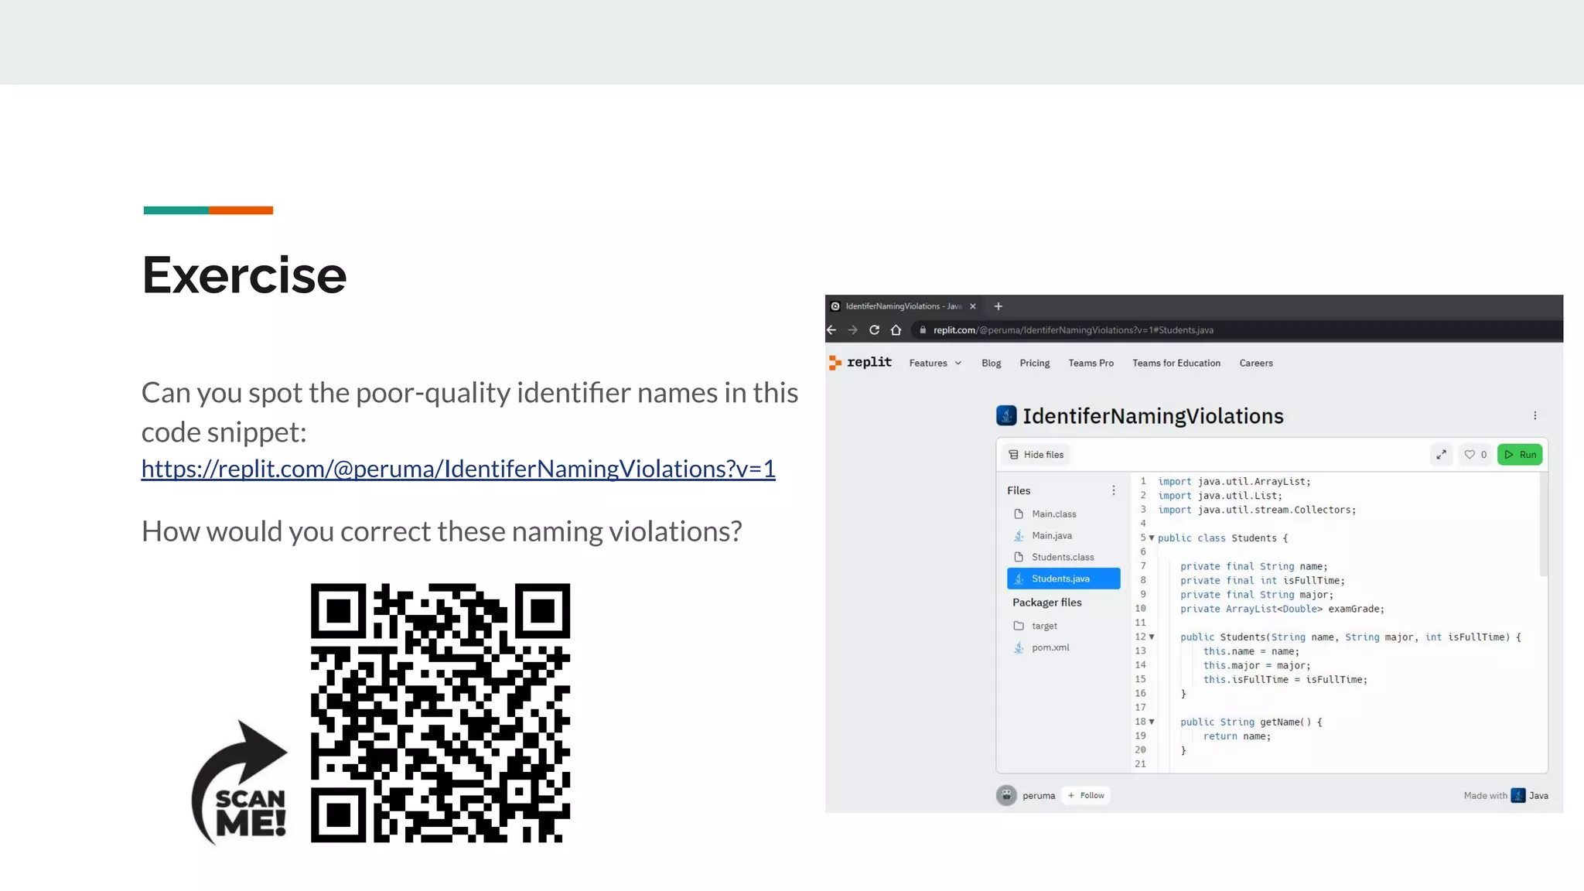Open the replit.com IdentiferNamingViolations hyperlink

tap(458, 469)
